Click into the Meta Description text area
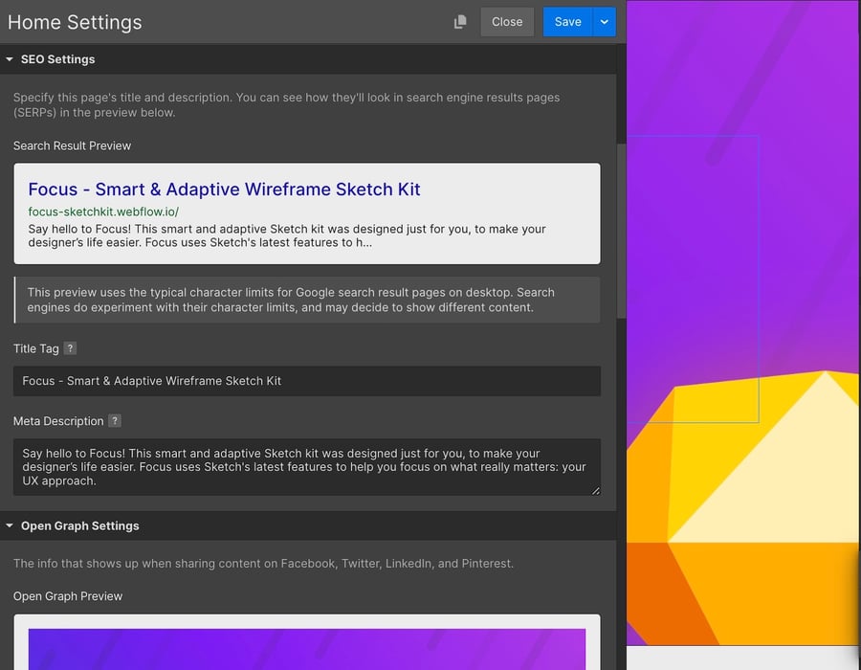The height and width of the screenshot is (670, 861). pyautogui.click(x=307, y=467)
